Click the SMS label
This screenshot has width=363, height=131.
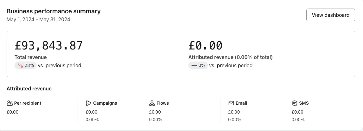pyautogui.click(x=304, y=103)
